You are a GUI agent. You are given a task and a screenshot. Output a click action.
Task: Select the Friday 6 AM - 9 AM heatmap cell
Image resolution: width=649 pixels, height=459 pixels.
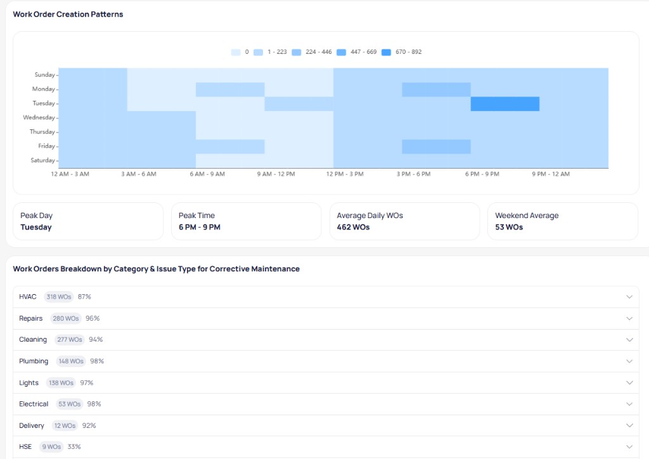[230, 146]
